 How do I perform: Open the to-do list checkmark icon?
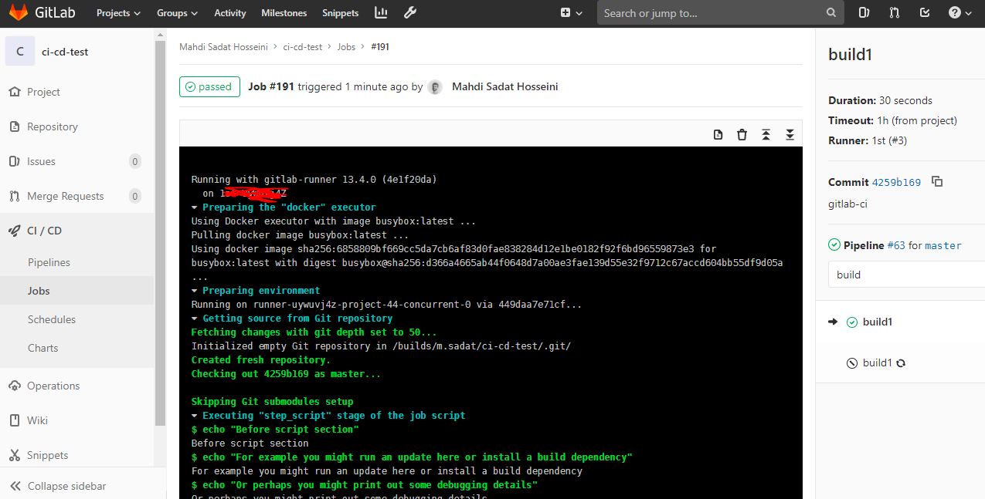pos(925,13)
